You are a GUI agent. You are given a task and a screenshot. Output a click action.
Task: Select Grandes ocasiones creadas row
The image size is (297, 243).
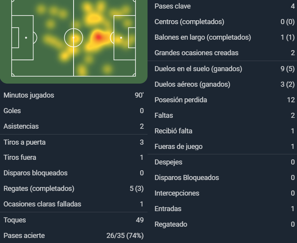(222, 53)
